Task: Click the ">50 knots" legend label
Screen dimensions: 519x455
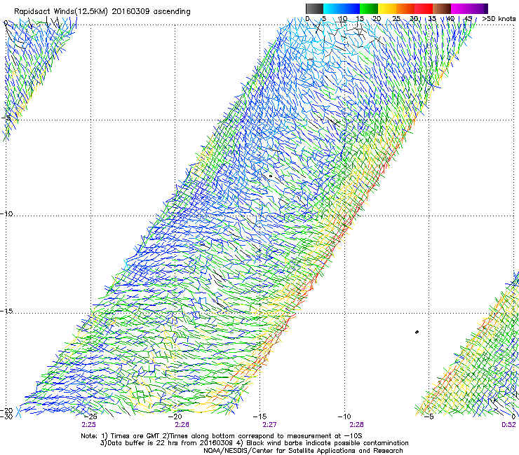Action: pyautogui.click(x=499, y=19)
